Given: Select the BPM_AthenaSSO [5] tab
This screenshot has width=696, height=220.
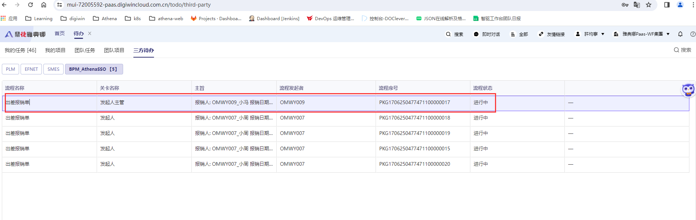Looking at the screenshot, I should pyautogui.click(x=94, y=69).
